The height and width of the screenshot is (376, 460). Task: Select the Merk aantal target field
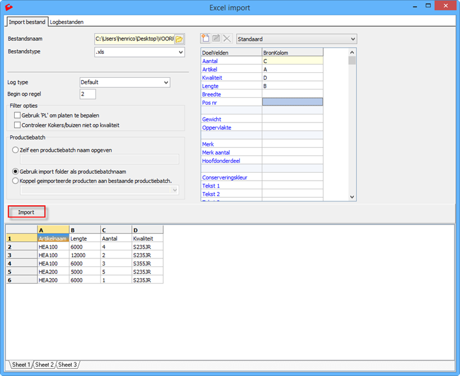pyautogui.click(x=231, y=152)
